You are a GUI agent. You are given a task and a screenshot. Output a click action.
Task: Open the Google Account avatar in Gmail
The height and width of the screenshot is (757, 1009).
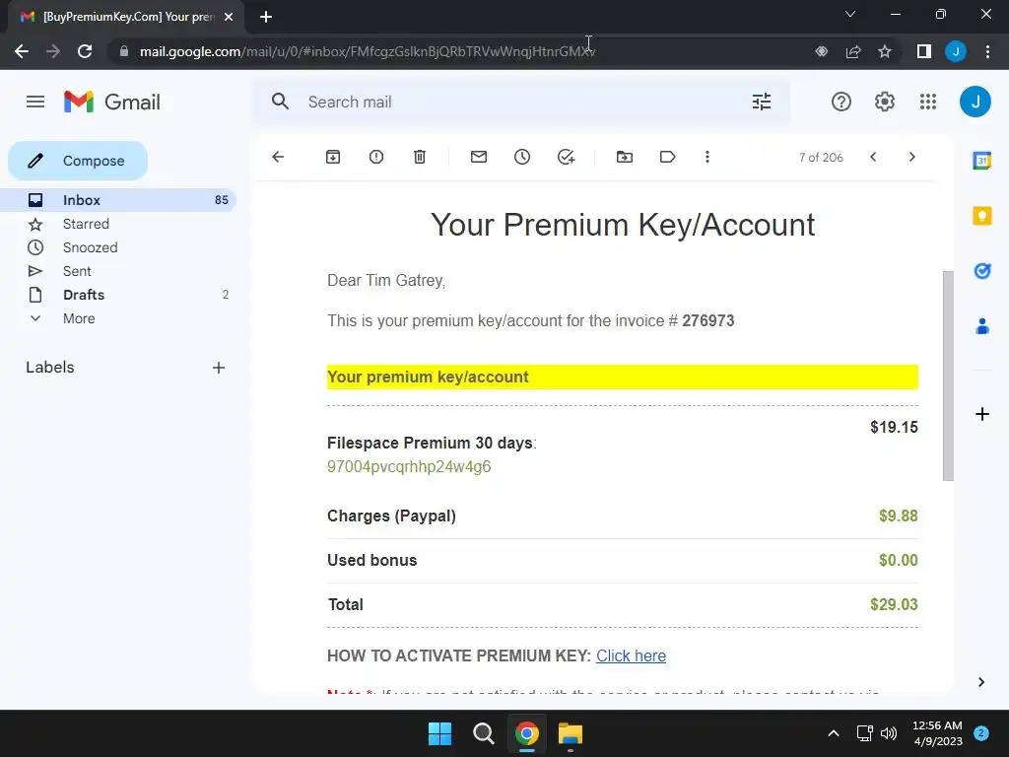pyautogui.click(x=975, y=102)
